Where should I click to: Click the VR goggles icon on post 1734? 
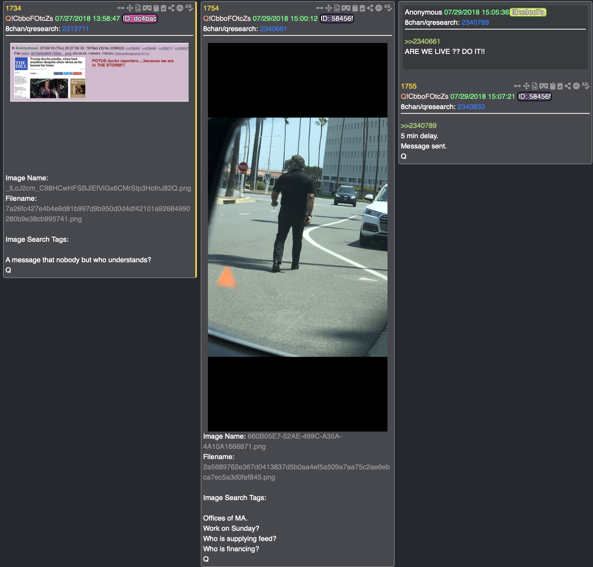pos(147,8)
